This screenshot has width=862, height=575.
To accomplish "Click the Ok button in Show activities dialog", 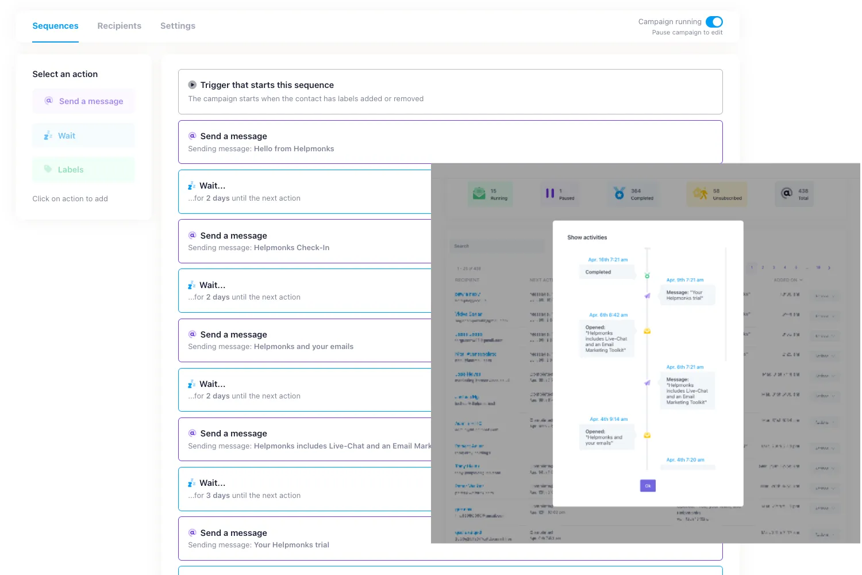I will coord(648,486).
